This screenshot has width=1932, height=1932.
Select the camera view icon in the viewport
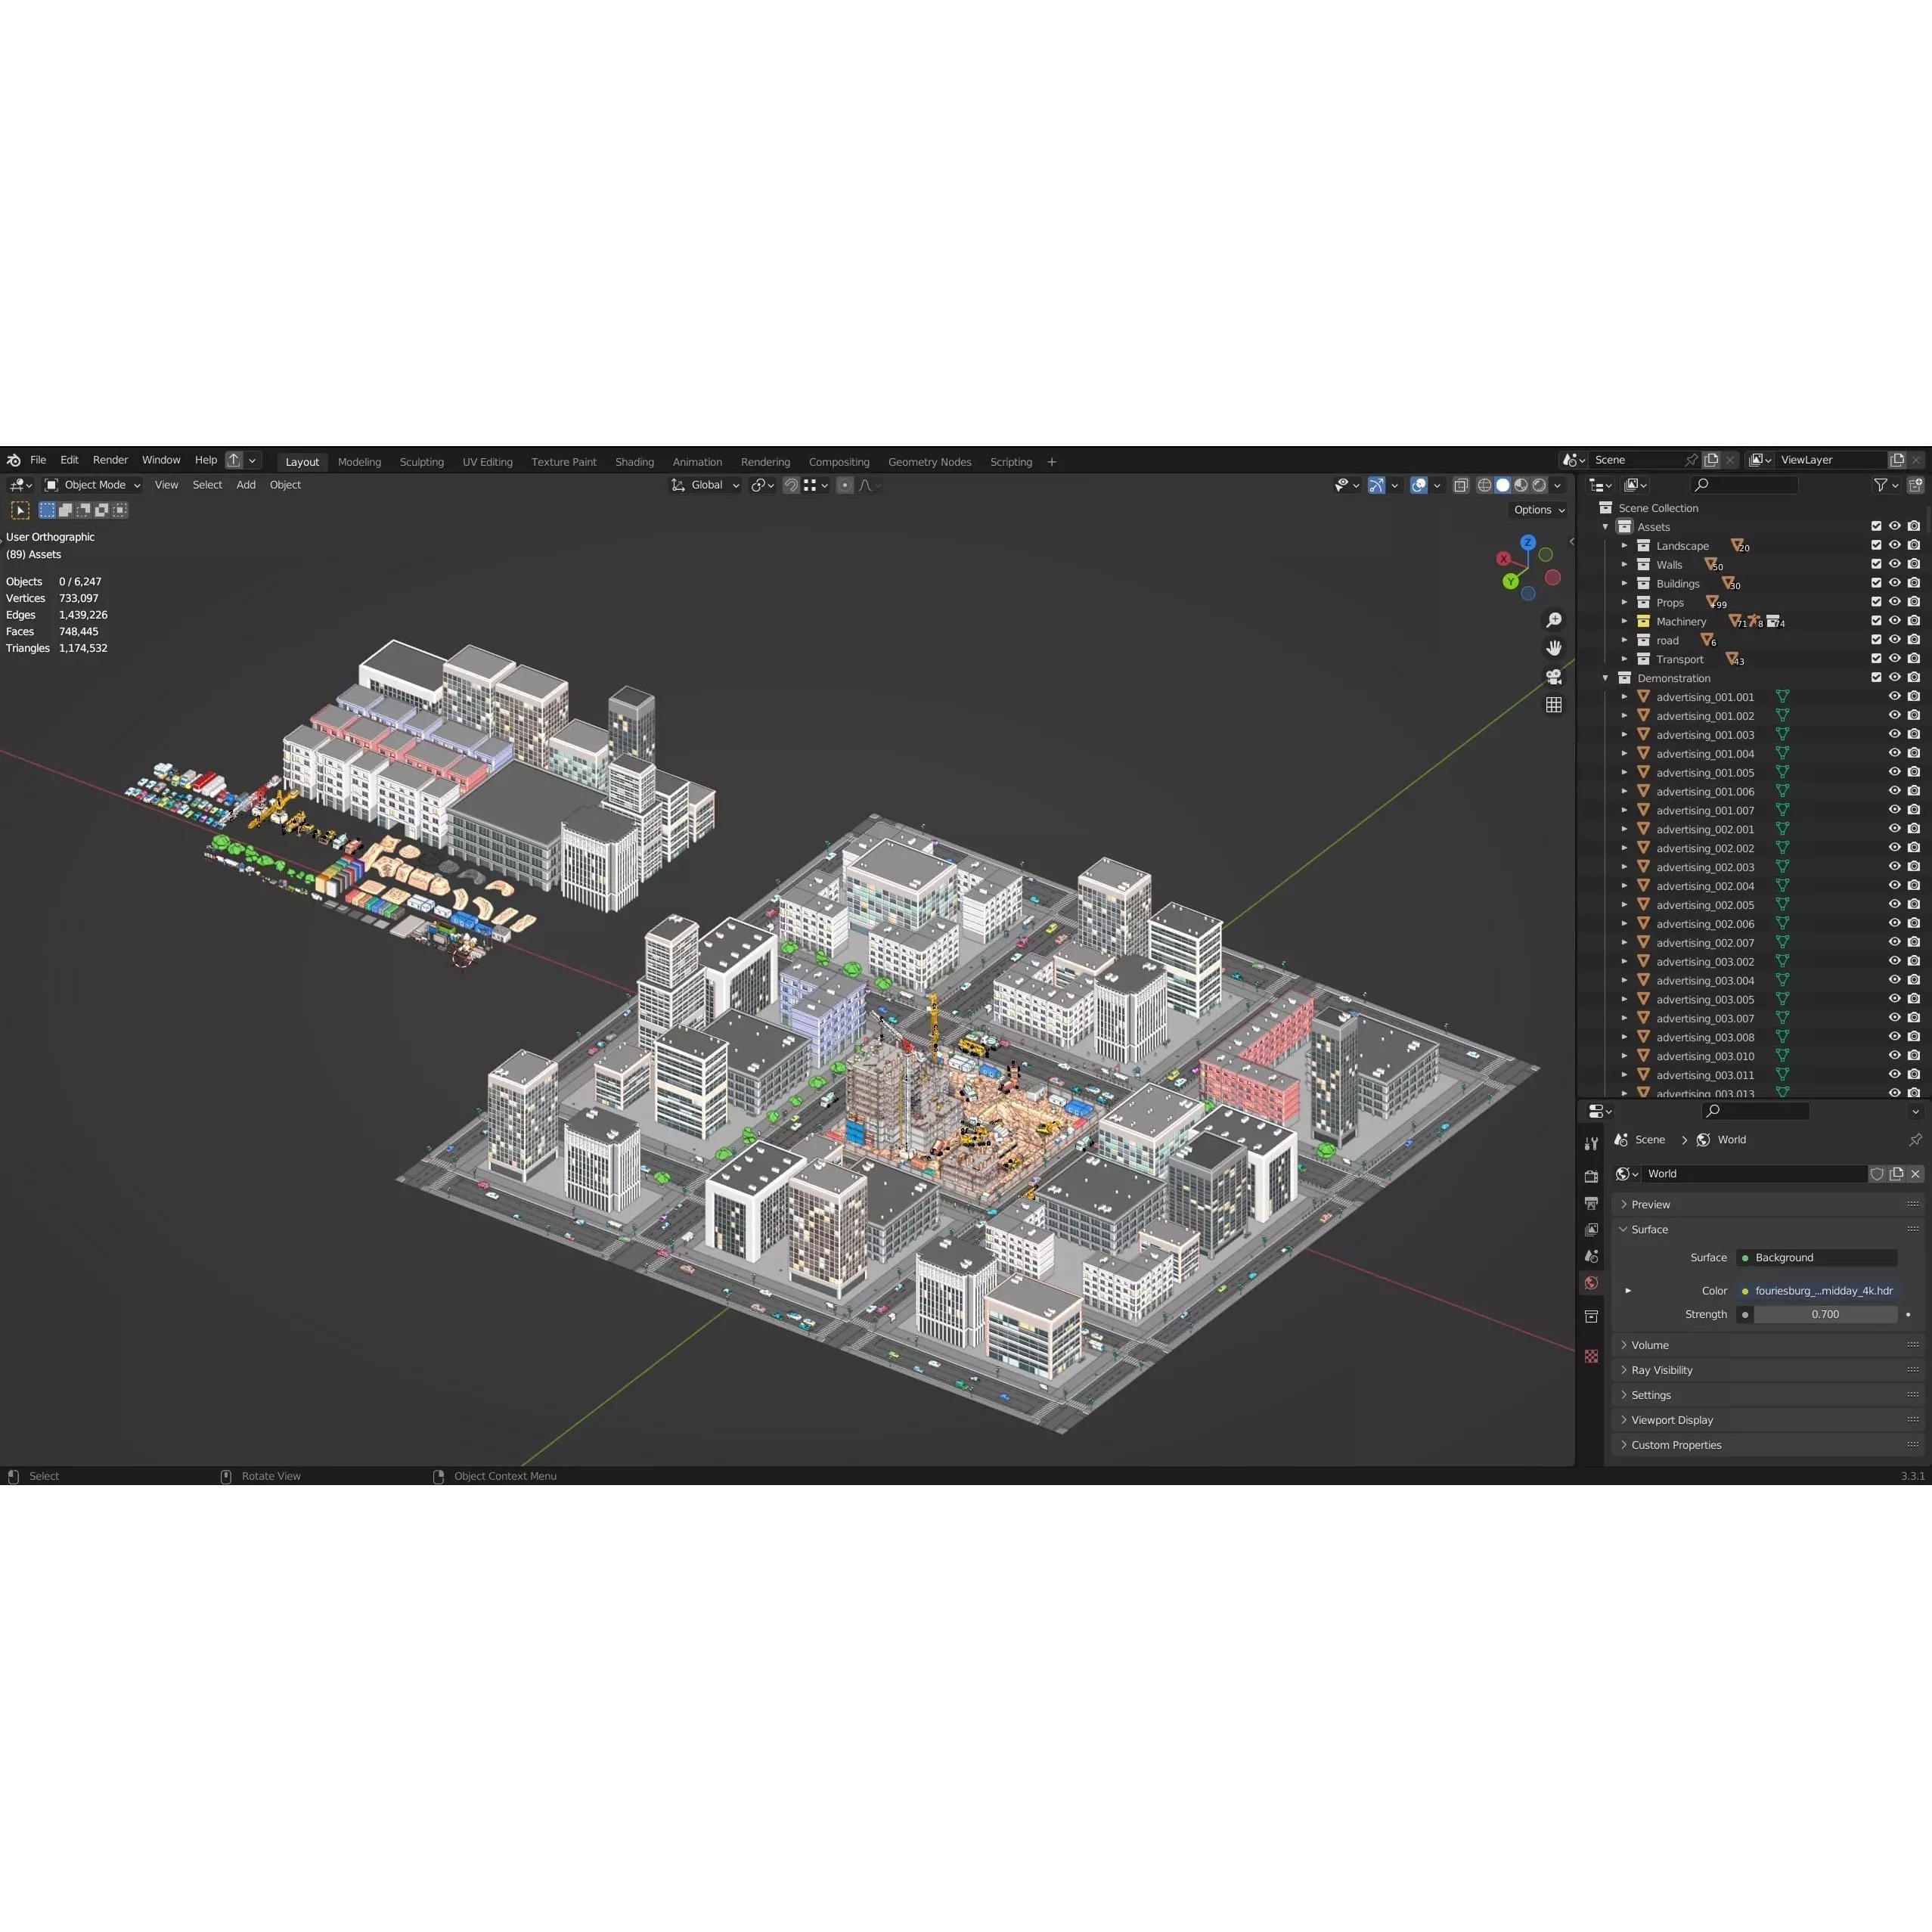pyautogui.click(x=1554, y=676)
